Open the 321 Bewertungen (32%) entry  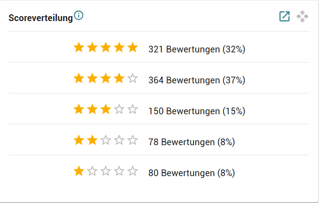[197, 49]
